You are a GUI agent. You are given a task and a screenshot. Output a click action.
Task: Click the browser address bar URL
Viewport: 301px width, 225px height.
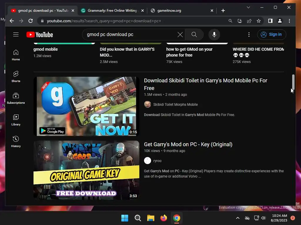point(104,21)
